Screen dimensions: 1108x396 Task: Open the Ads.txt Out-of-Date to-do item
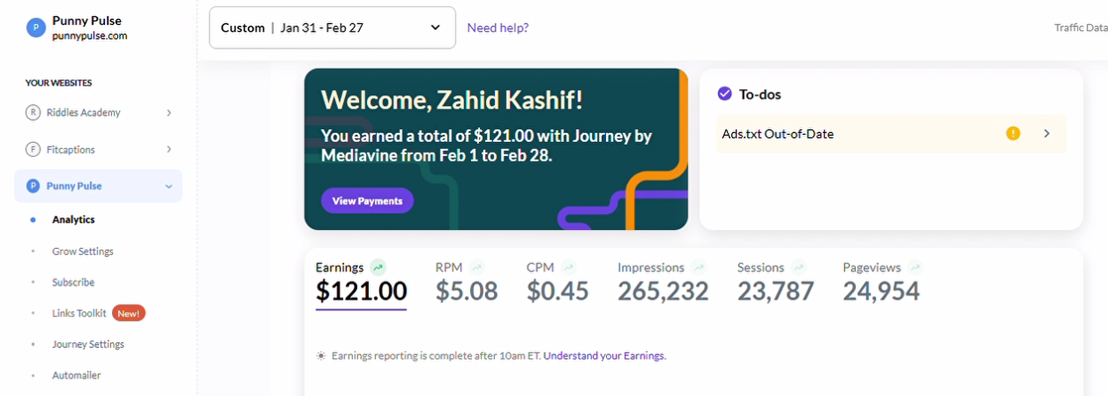coord(891,134)
